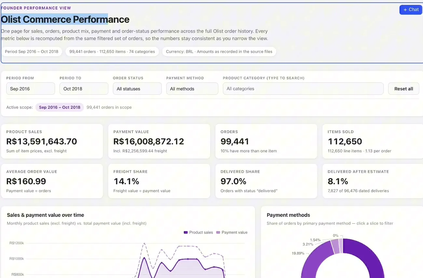This screenshot has height=278, width=423.
Task: Open the Period To dropdown showing Oct 2018
Action: (x=84, y=89)
